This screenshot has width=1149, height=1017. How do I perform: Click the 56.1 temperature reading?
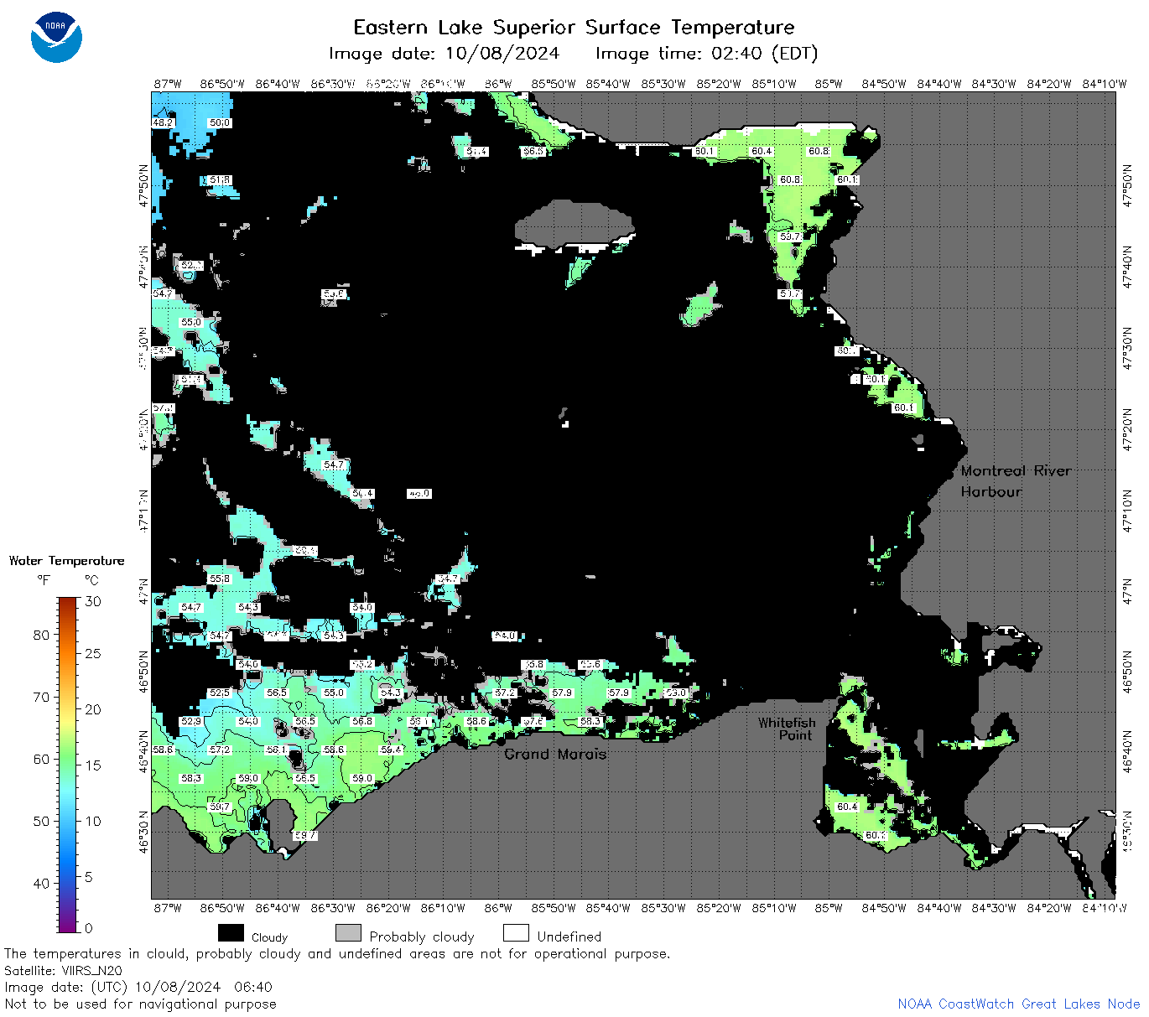(277, 750)
